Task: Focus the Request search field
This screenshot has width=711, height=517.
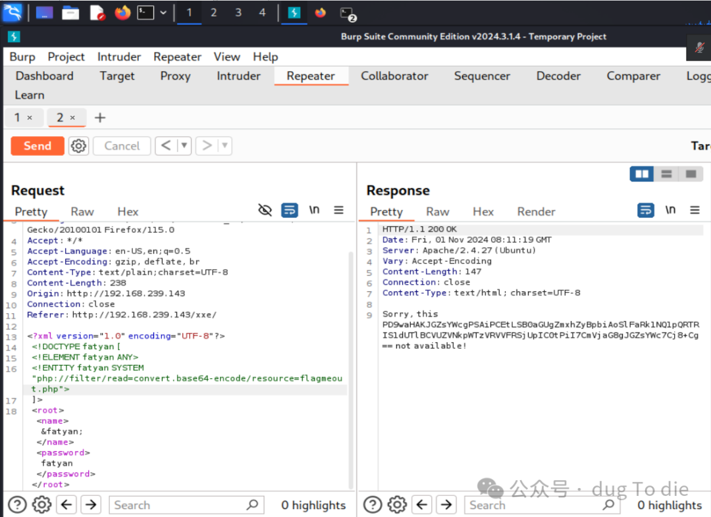Action: [187, 505]
